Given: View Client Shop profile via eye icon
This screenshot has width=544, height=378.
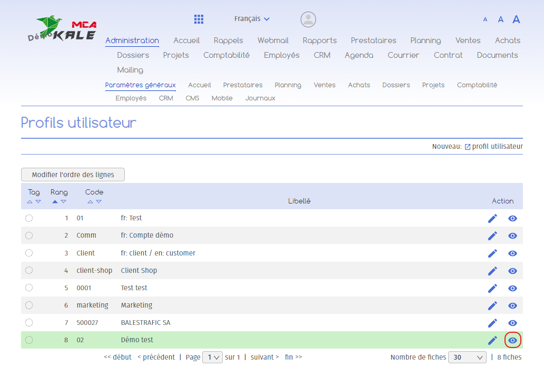Looking at the screenshot, I should coord(512,271).
